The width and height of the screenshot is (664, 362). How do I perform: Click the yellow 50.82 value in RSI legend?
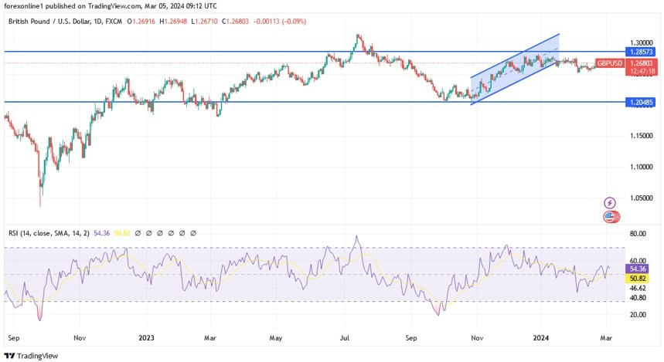(122, 233)
